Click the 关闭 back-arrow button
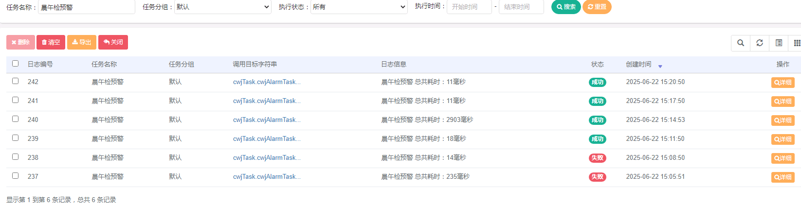 tap(113, 42)
